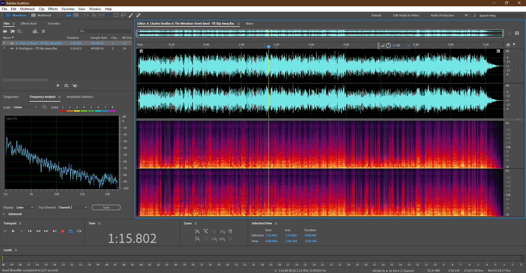Select the Razor tool
The image size is (526, 273).
(94, 15)
